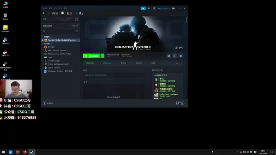The width and height of the screenshot is (276, 155).
Task: Click the forward arrow in Steam navigation
Action: pos(48,13)
